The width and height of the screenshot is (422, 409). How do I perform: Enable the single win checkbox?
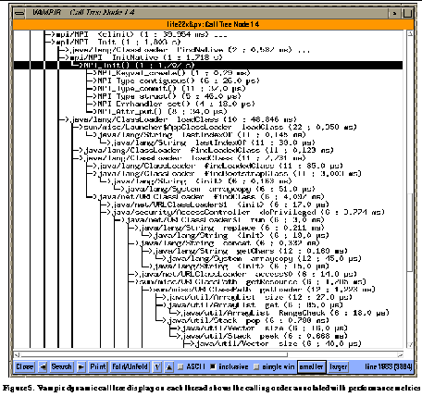256,366
